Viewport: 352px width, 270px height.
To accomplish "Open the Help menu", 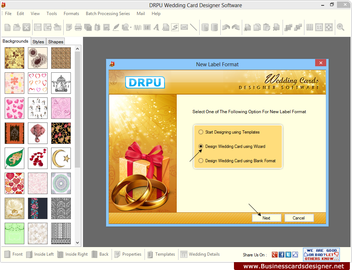I will 156,14.
